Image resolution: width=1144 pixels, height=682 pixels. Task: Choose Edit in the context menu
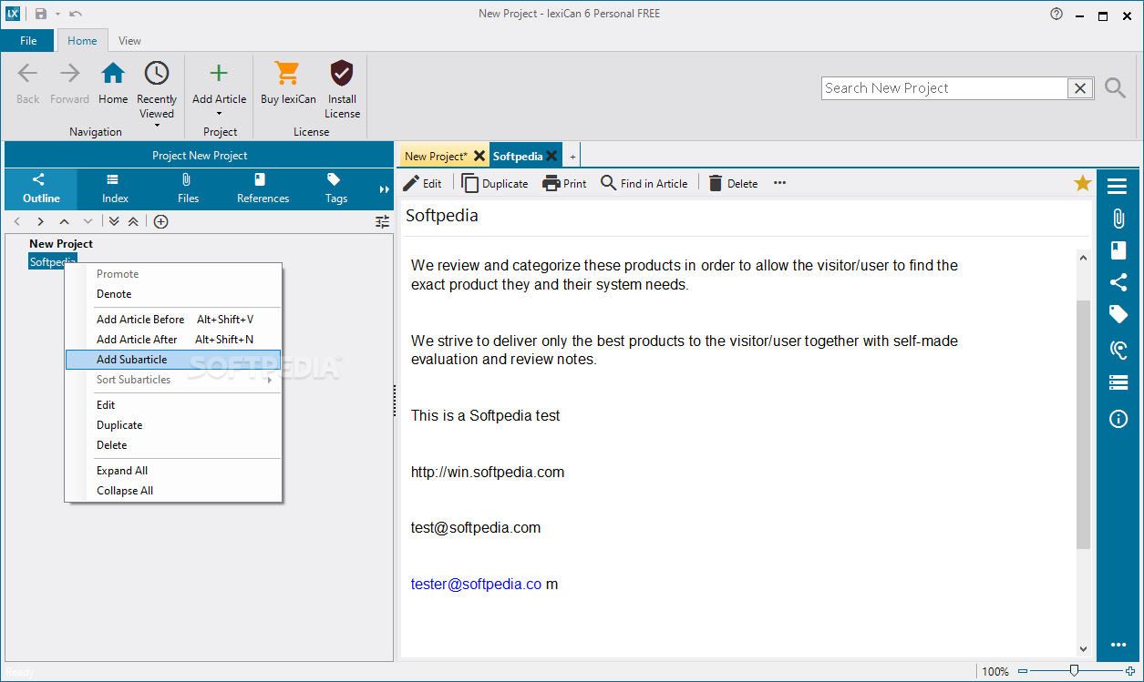click(173, 405)
